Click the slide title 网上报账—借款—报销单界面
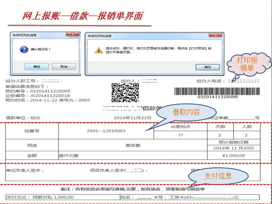Image resolution: width=272 pixels, height=204 pixels. pyautogui.click(x=82, y=15)
